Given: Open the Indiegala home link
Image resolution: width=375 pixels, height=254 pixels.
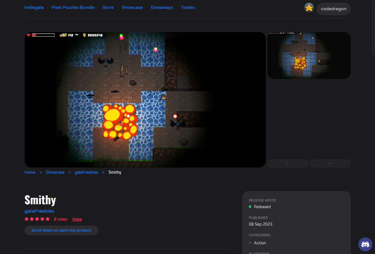Looking at the screenshot, I should point(34,7).
